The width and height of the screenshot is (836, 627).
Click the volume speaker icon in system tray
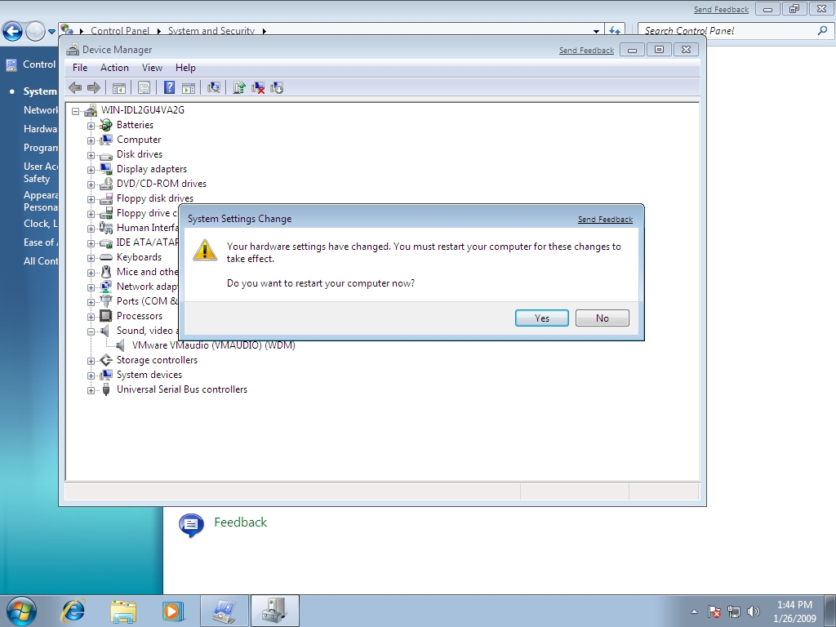tap(753, 611)
